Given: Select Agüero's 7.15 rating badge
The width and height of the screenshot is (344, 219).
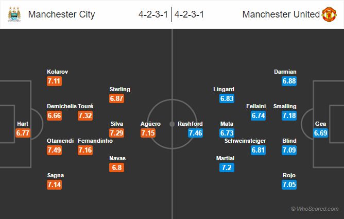Looking at the screenshot, I should coord(148,133).
